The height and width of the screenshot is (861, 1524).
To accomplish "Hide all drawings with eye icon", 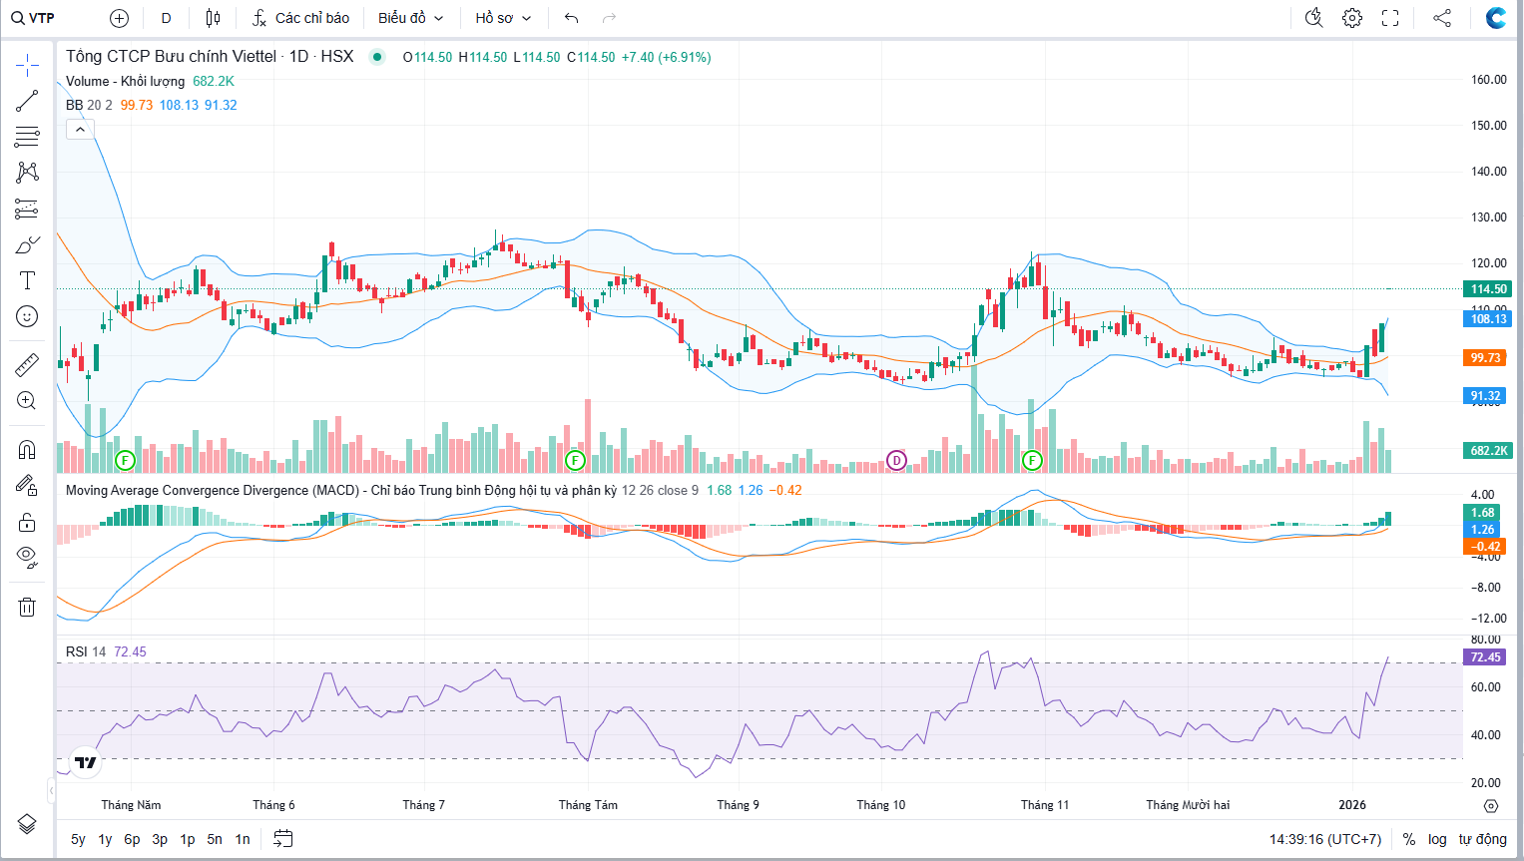I will [27, 557].
